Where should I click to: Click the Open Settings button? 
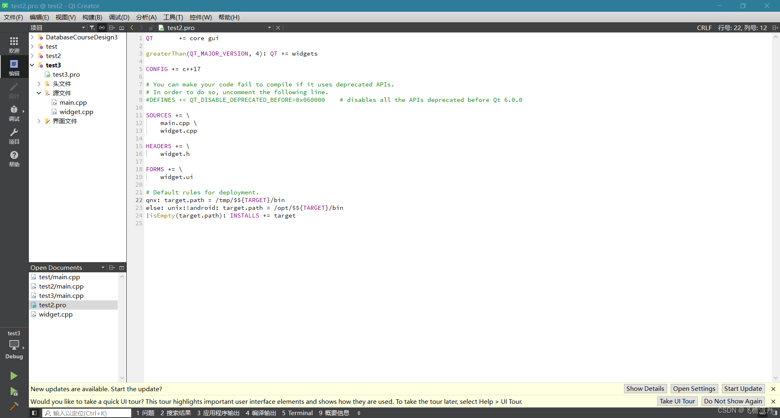[x=694, y=389]
